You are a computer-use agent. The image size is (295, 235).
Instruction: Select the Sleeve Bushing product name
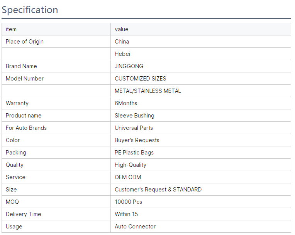click(134, 116)
